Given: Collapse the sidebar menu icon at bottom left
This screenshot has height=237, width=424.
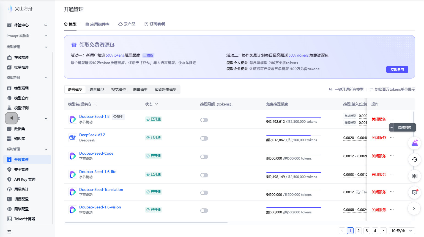Looking at the screenshot, I should [x=9, y=232].
